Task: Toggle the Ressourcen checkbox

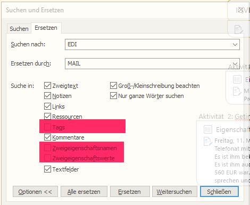Action: [x=47, y=117]
